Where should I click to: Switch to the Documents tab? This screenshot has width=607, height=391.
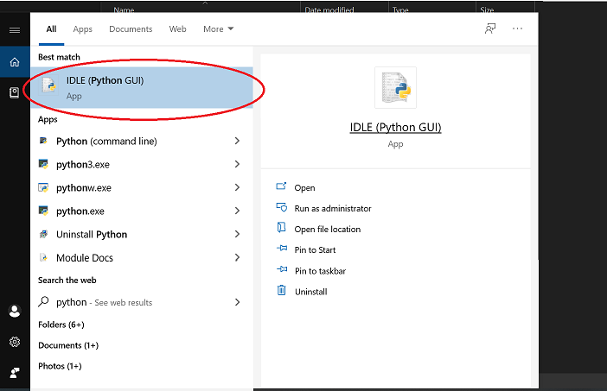click(x=131, y=29)
